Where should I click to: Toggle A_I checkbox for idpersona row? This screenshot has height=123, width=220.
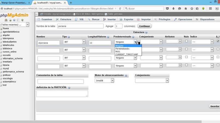click(x=218, y=41)
